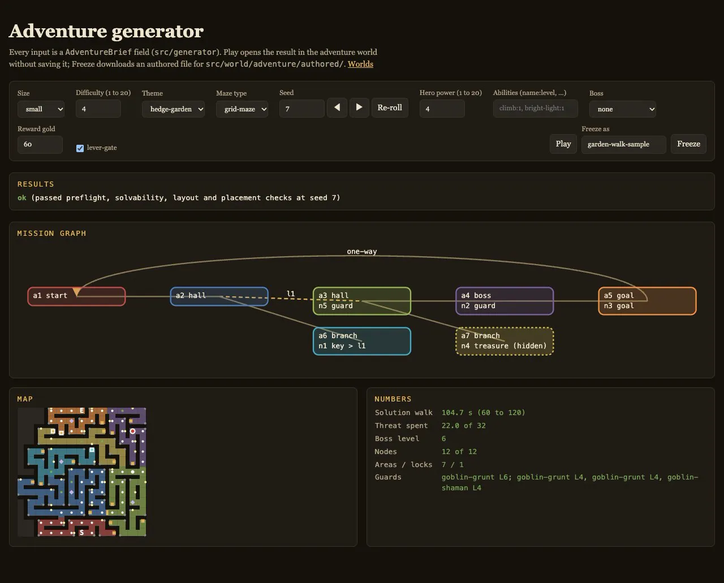The width and height of the screenshot is (724, 583).
Task: Select the a1 start node
Action: [76, 296]
